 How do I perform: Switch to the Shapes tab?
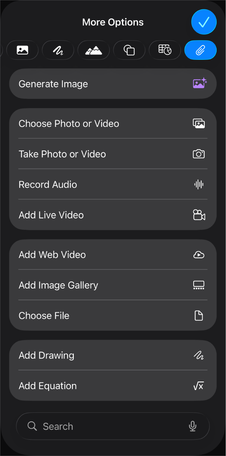tap(129, 50)
